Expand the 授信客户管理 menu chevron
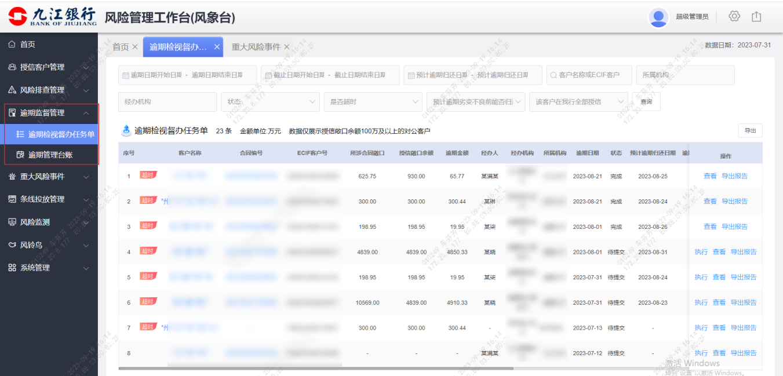The image size is (783, 376). 86,68
